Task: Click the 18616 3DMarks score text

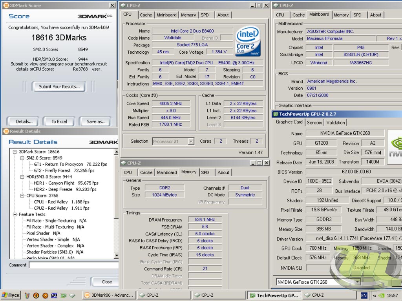Action: [59, 38]
